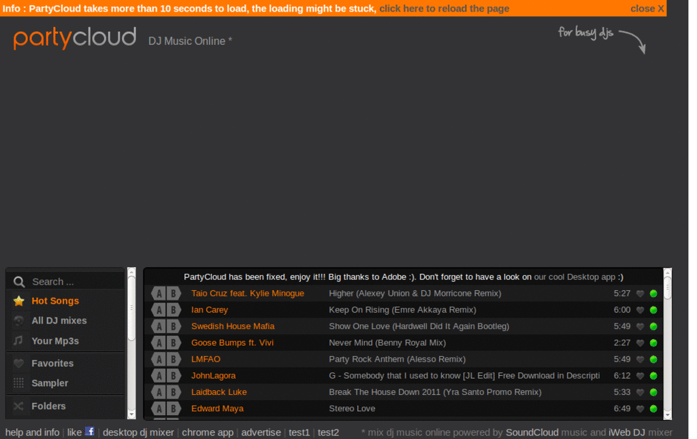Screen dimensions: 697x439
Task: Open the Favorites section
Action: [52, 363]
